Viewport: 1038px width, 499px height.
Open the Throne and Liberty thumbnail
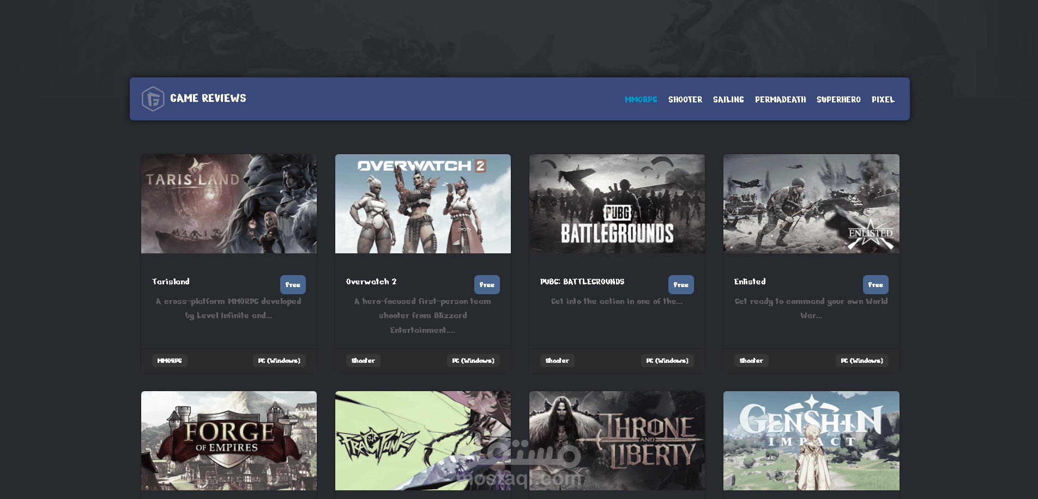[617, 441]
